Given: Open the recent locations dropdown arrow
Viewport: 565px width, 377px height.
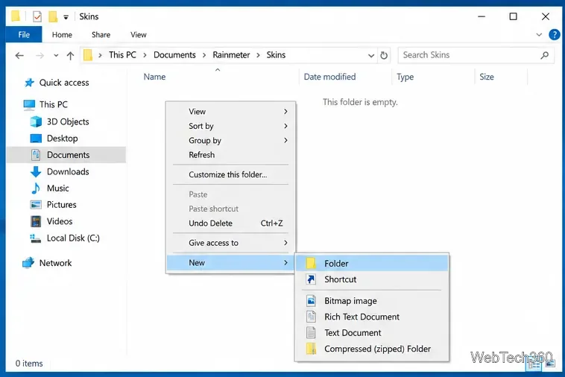Looking at the screenshot, I should point(56,55).
